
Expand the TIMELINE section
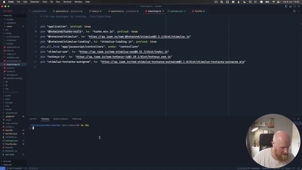pos(8,165)
